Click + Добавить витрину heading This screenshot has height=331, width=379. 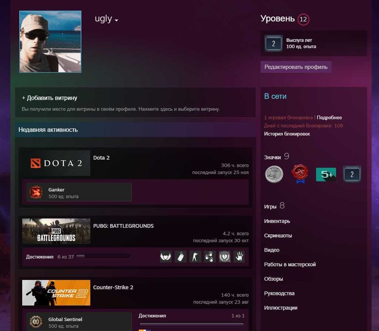(50, 98)
